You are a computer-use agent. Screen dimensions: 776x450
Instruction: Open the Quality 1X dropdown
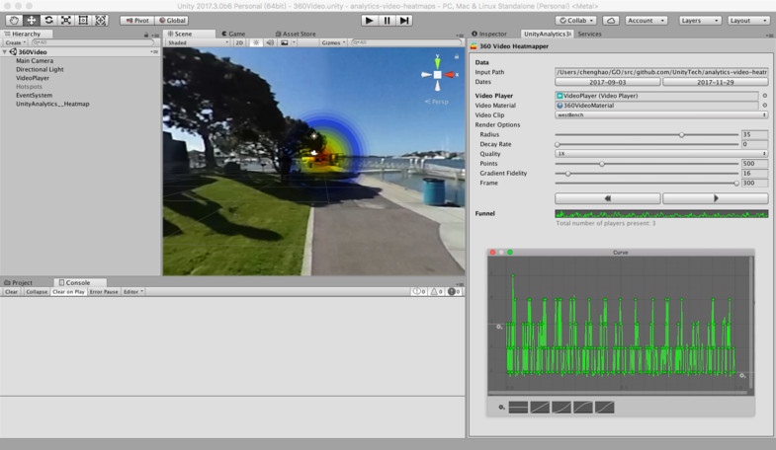point(661,154)
